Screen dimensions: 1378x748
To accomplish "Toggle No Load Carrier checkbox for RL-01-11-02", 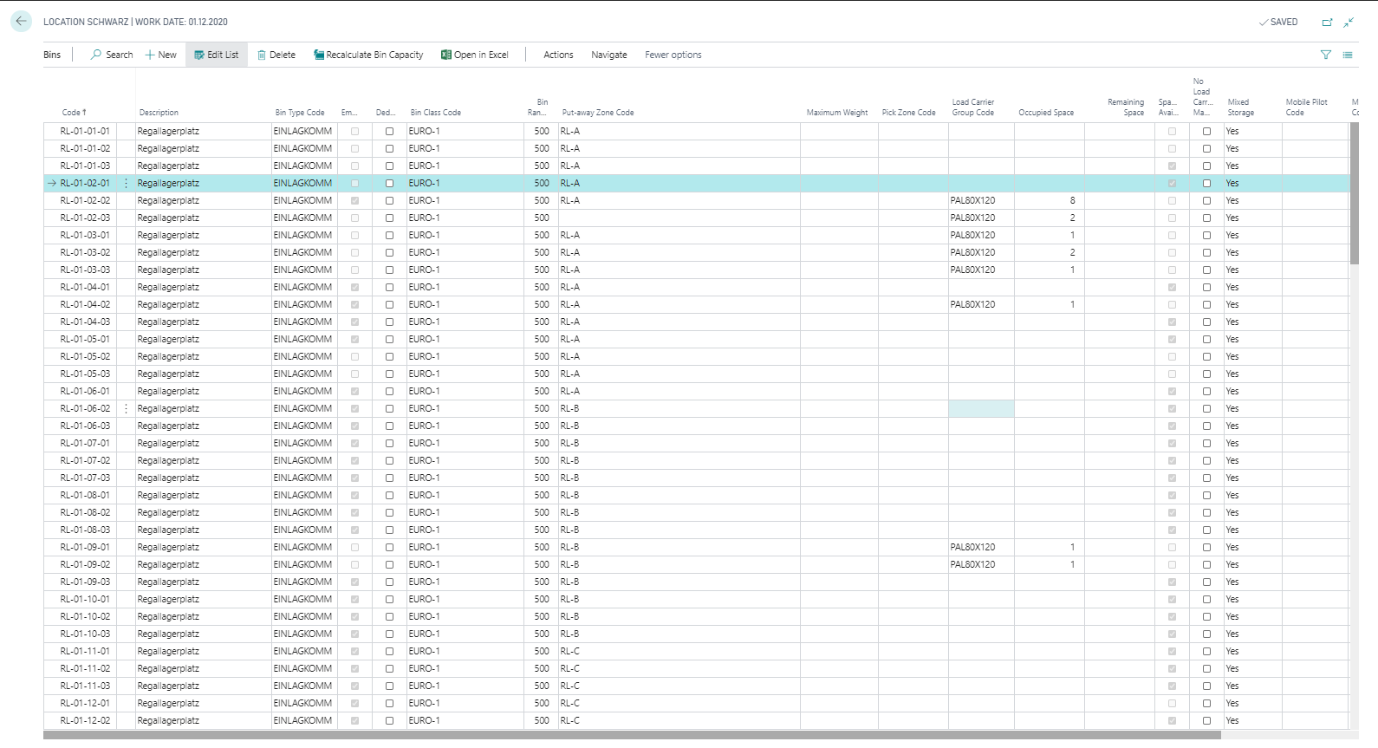I will point(1206,668).
